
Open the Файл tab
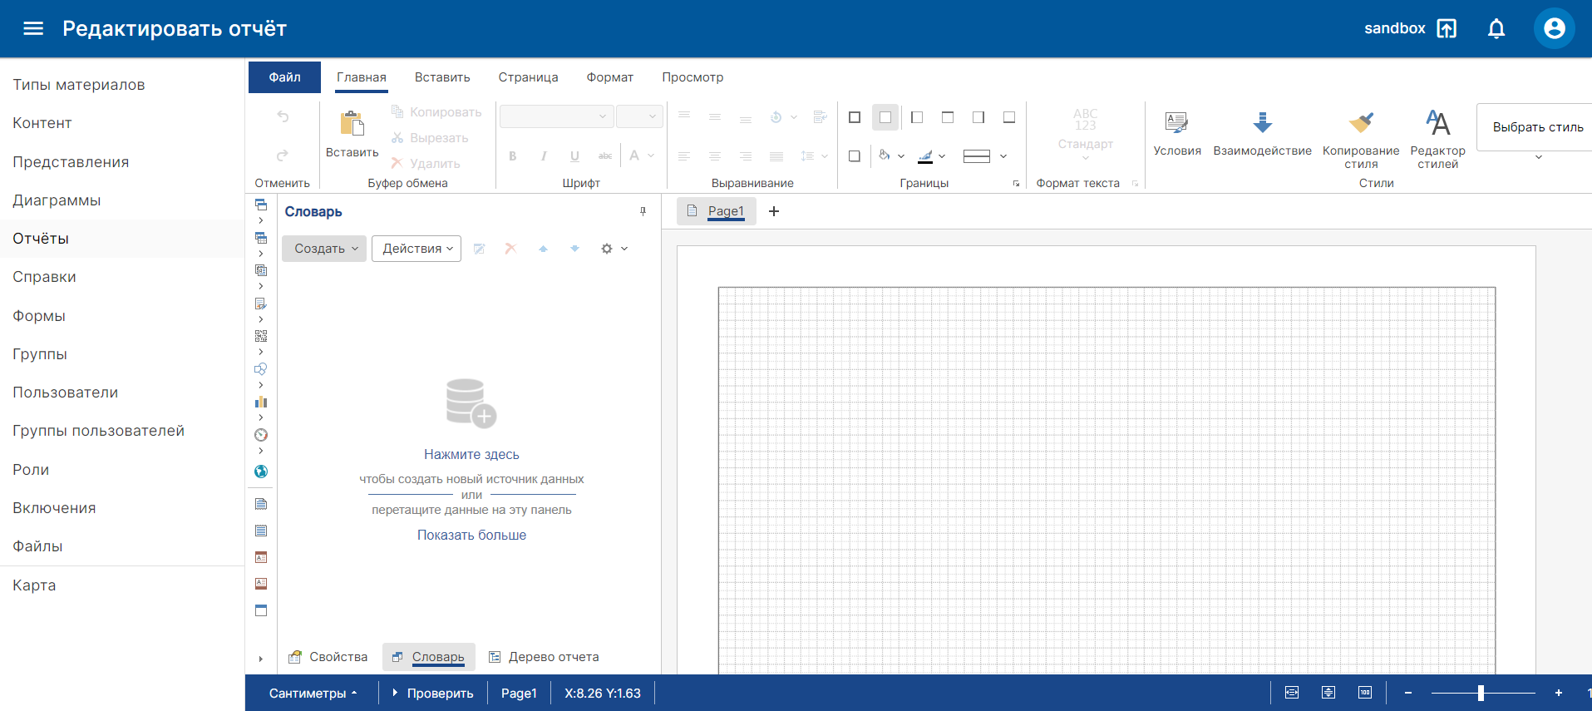[284, 77]
